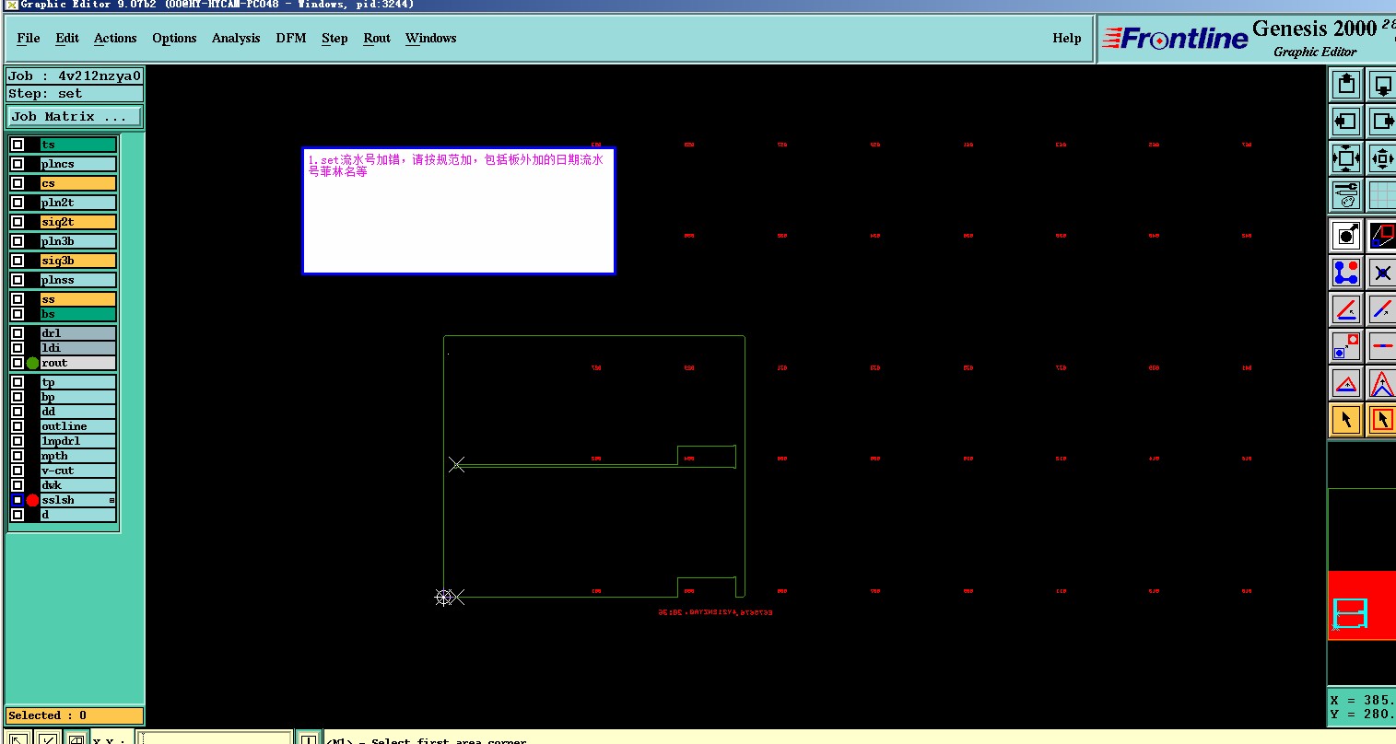The height and width of the screenshot is (744, 1396).
Task: Click the pan up arrow icon
Action: [1346, 85]
